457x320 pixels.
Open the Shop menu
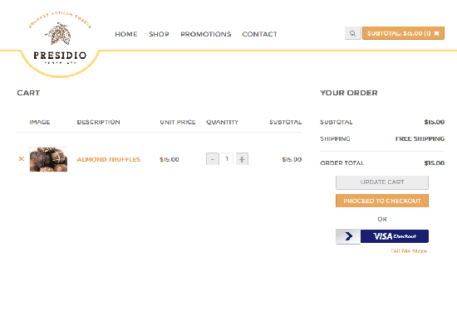pyautogui.click(x=159, y=34)
